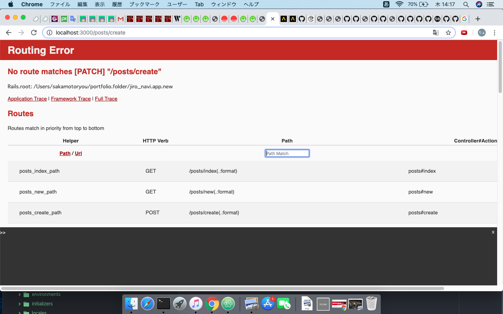
Task: Launch Terminal from the Dock
Action: (x=163, y=303)
